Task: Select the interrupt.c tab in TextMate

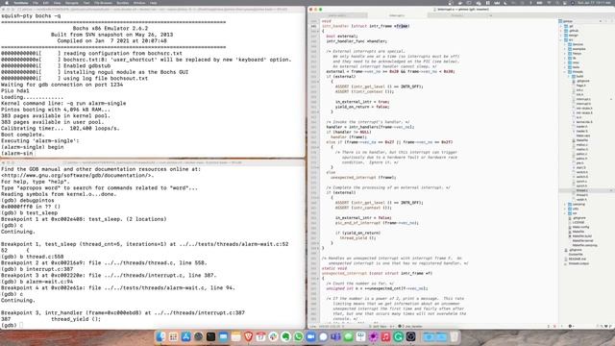Action: point(397,15)
